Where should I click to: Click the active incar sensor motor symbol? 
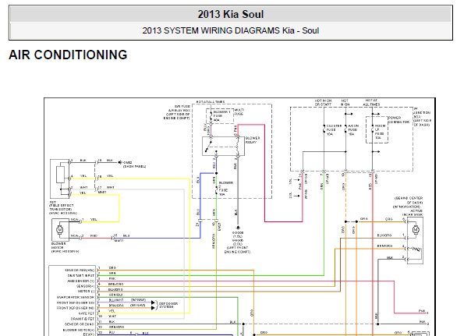pos(416,229)
